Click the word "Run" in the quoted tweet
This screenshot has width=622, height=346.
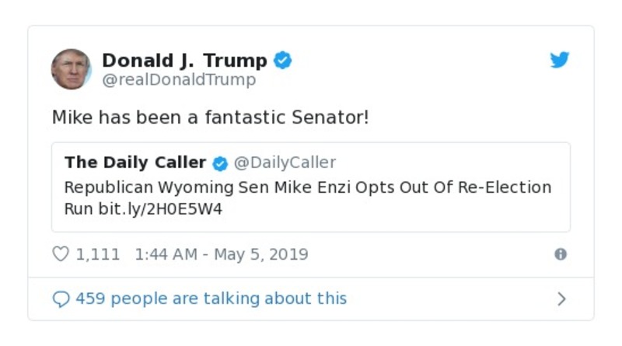79,209
